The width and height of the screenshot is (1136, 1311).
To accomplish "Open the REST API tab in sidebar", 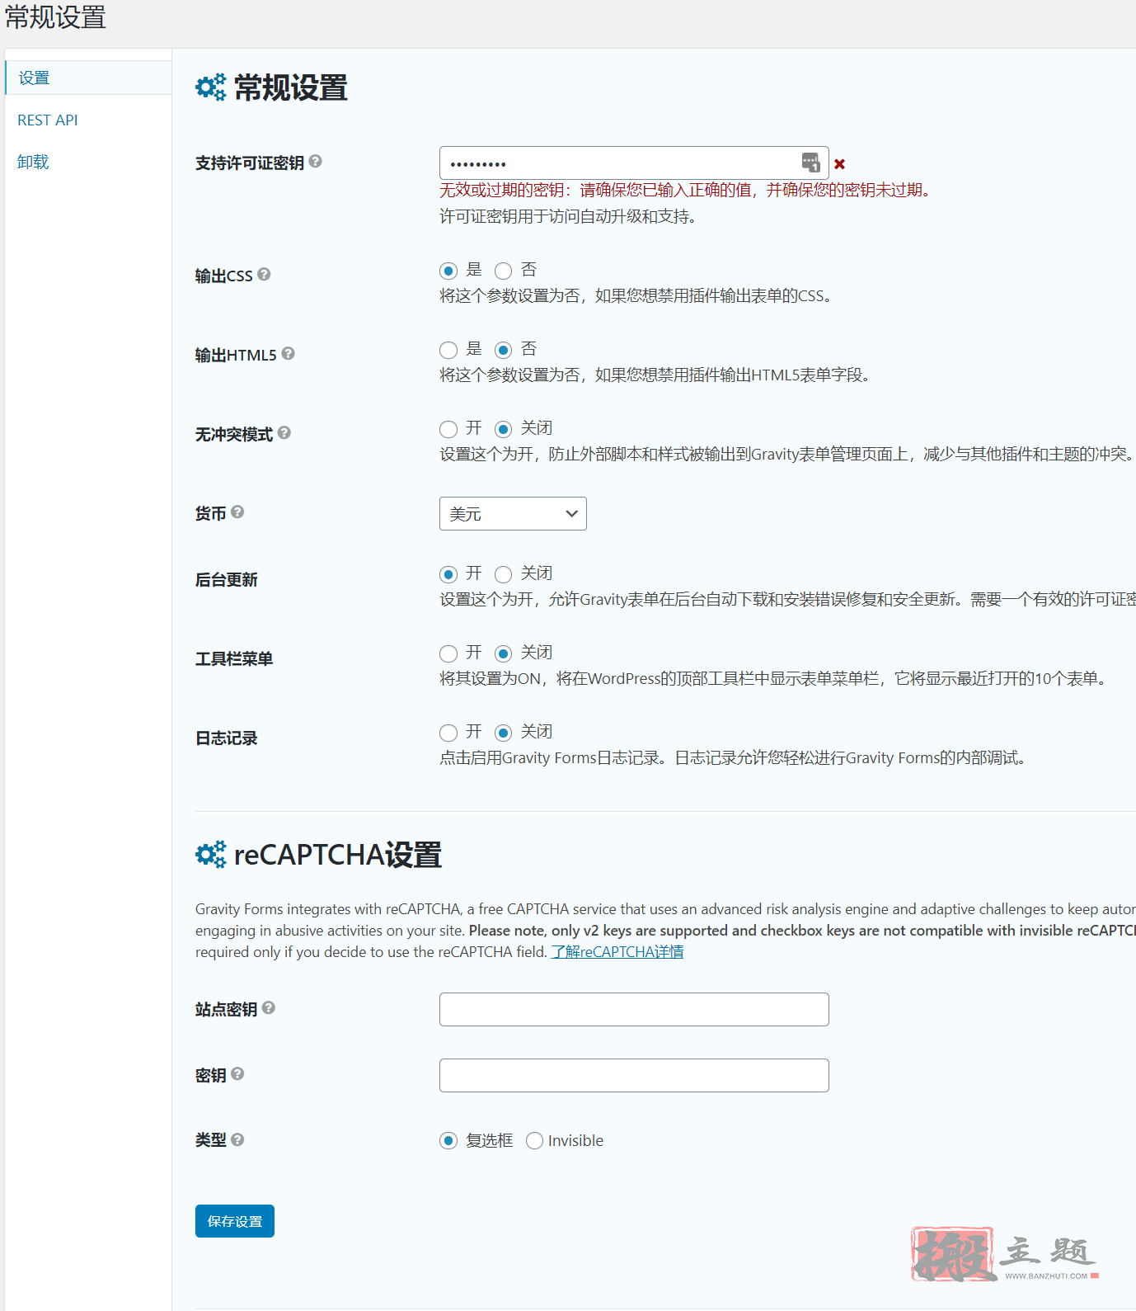I will tap(48, 120).
